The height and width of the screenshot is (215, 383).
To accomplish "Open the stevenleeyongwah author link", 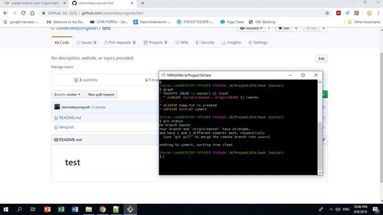I will [x=76, y=107].
